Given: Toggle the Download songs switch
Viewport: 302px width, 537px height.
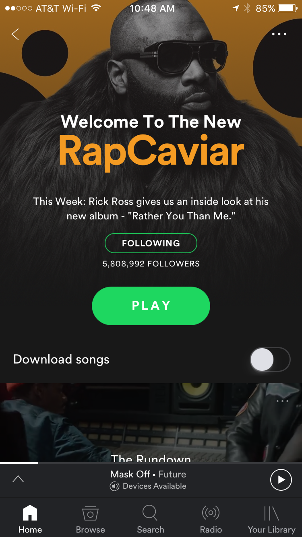Looking at the screenshot, I should pyautogui.click(x=270, y=359).
